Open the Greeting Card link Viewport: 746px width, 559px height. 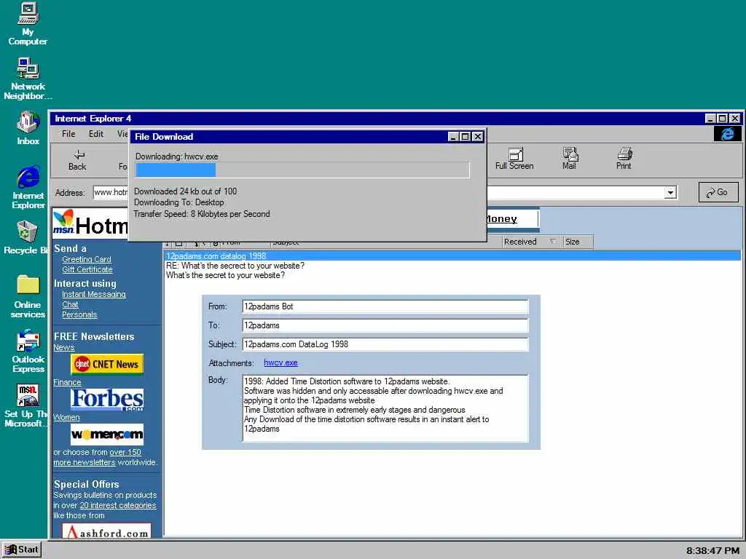[x=87, y=260]
